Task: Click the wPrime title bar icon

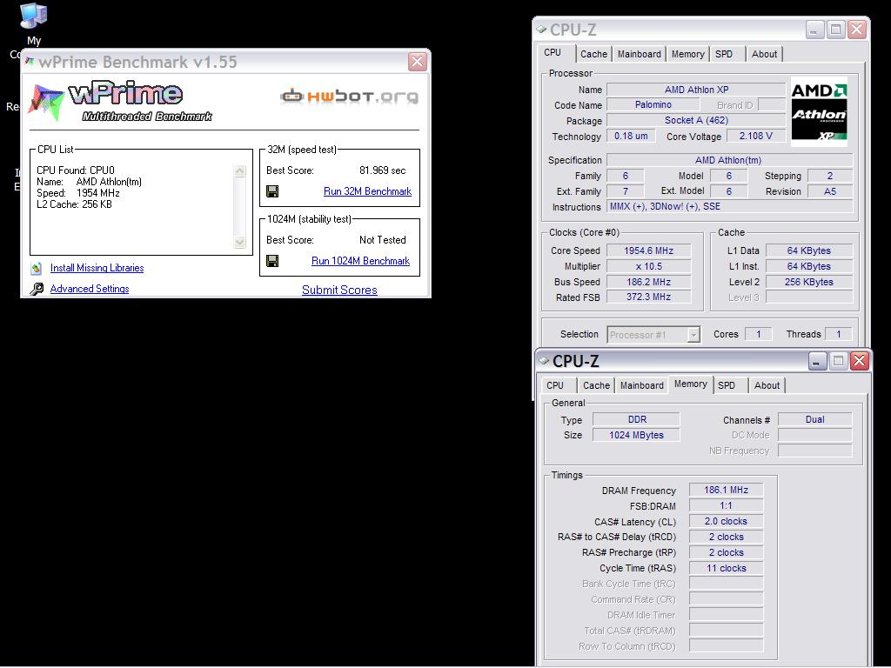Action: click(x=29, y=62)
